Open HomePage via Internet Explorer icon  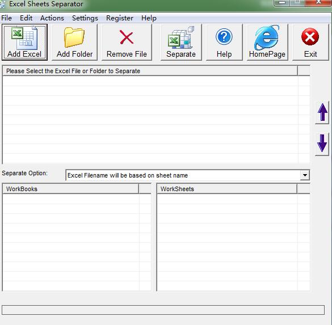pyautogui.click(x=267, y=42)
